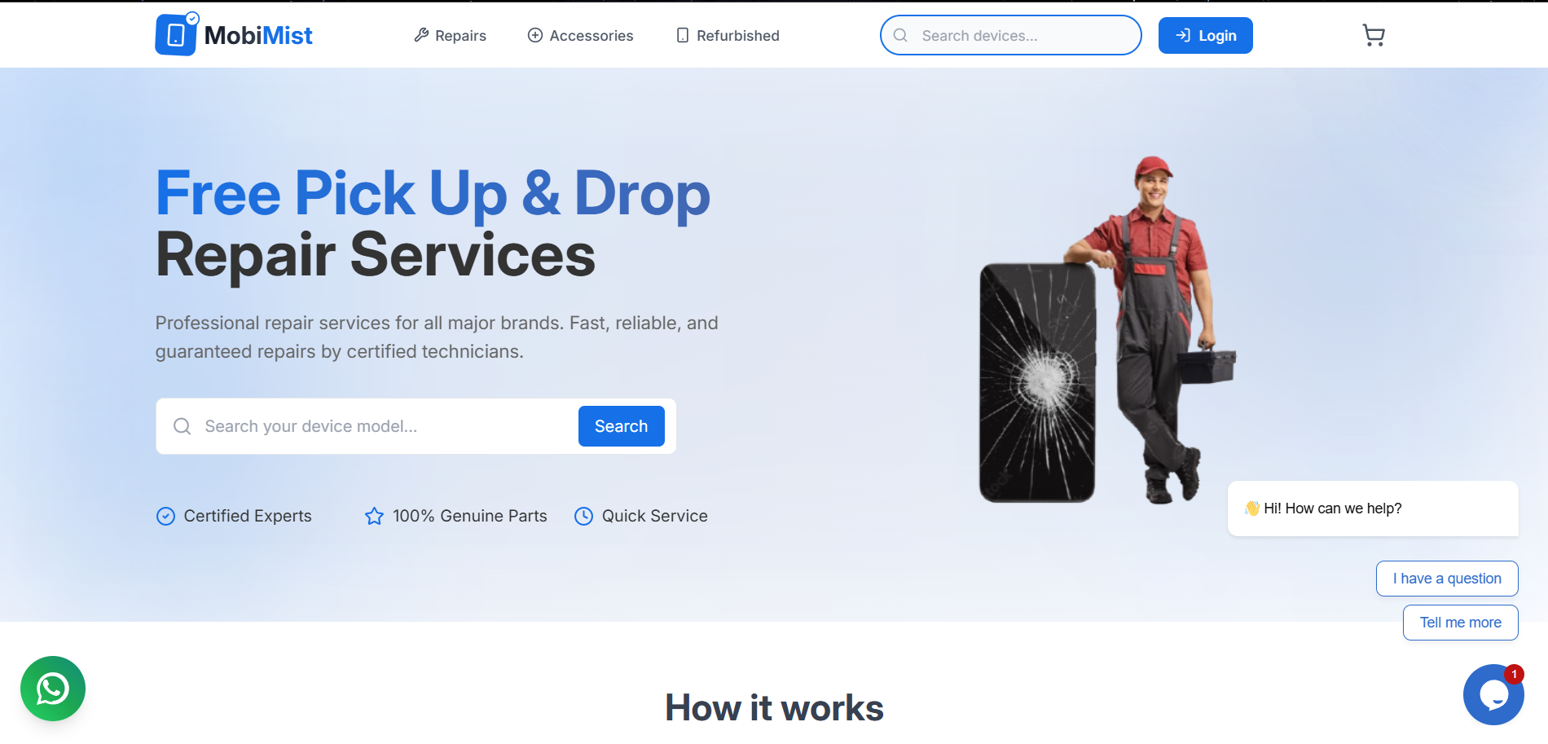The height and width of the screenshot is (744, 1548).
Task: Click the technician with cracked phone image
Action: pyautogui.click(x=1108, y=330)
